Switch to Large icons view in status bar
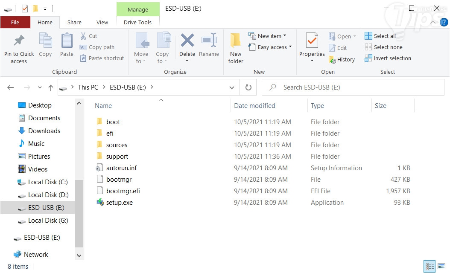 tap(441, 267)
